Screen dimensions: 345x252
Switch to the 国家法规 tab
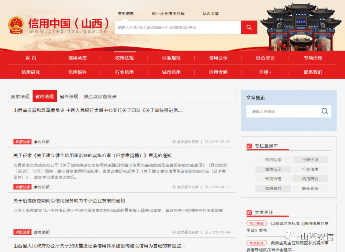20,96
